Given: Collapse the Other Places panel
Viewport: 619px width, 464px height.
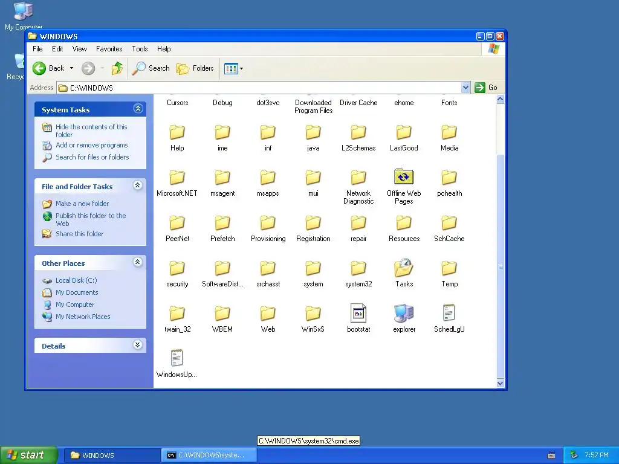Looking at the screenshot, I should click(138, 262).
